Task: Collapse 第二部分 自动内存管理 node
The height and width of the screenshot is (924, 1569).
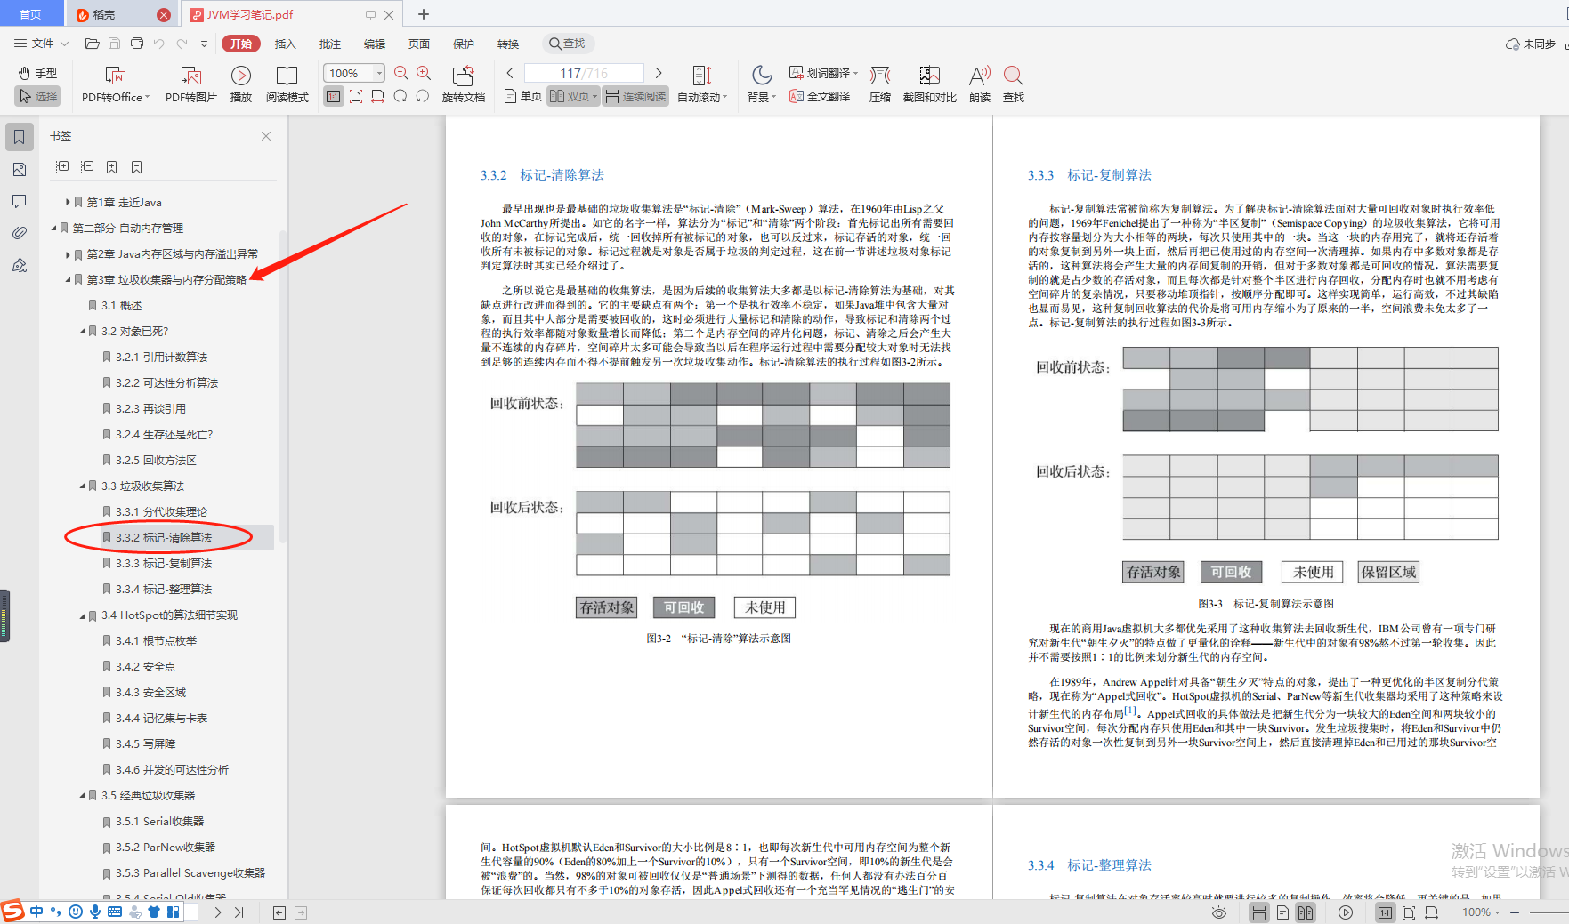Action: tap(53, 228)
